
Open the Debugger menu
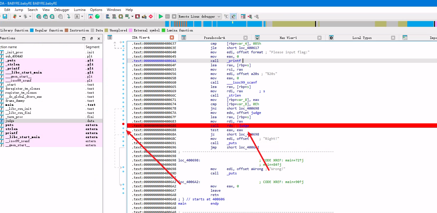click(62, 10)
